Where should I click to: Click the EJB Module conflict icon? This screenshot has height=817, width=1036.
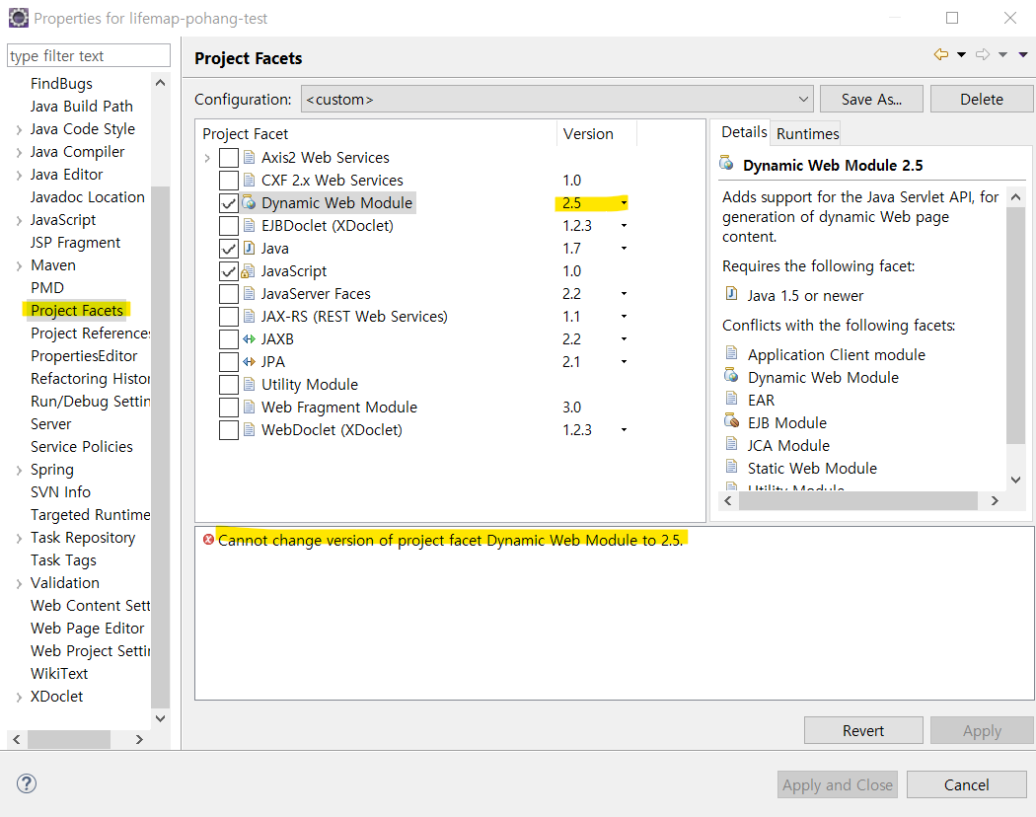tap(731, 420)
